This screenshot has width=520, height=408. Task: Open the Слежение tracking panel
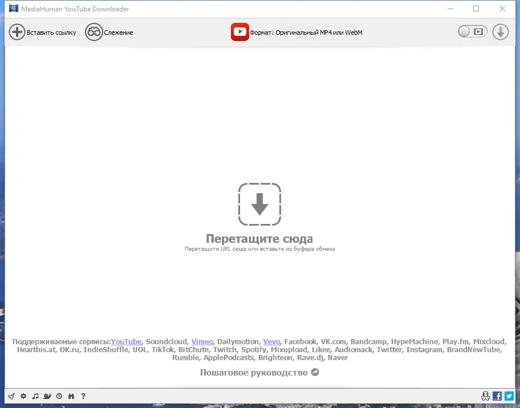pyautogui.click(x=109, y=32)
